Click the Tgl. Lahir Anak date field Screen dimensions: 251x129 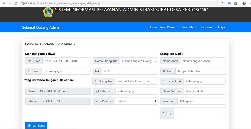click(x=204, y=81)
